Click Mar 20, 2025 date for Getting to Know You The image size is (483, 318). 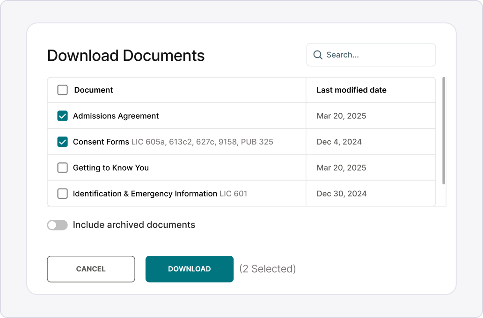pyautogui.click(x=341, y=168)
